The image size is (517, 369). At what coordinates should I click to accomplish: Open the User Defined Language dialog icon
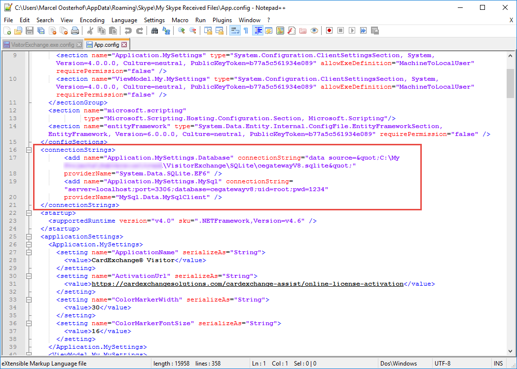(x=269, y=31)
